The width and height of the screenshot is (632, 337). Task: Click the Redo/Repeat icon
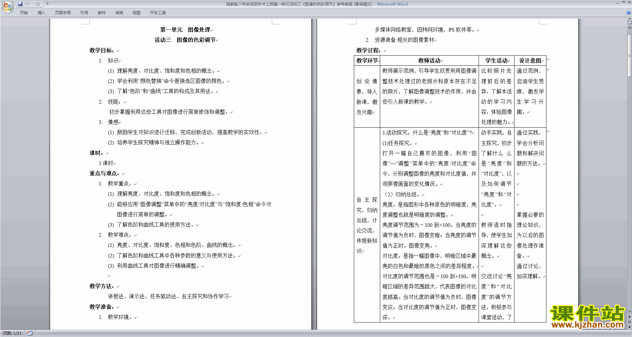[x=38, y=4]
